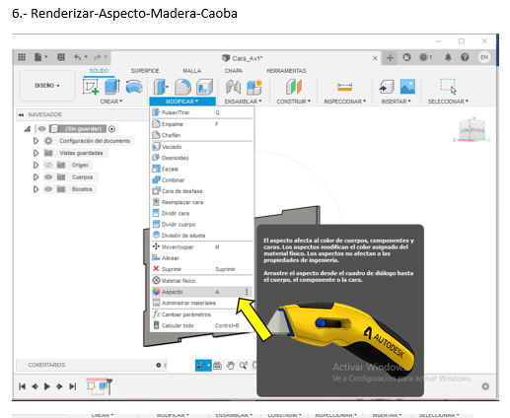Select the Shell toolbar icon

click(204, 87)
